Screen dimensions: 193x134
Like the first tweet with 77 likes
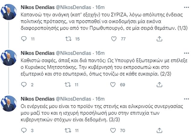[x=114, y=39]
